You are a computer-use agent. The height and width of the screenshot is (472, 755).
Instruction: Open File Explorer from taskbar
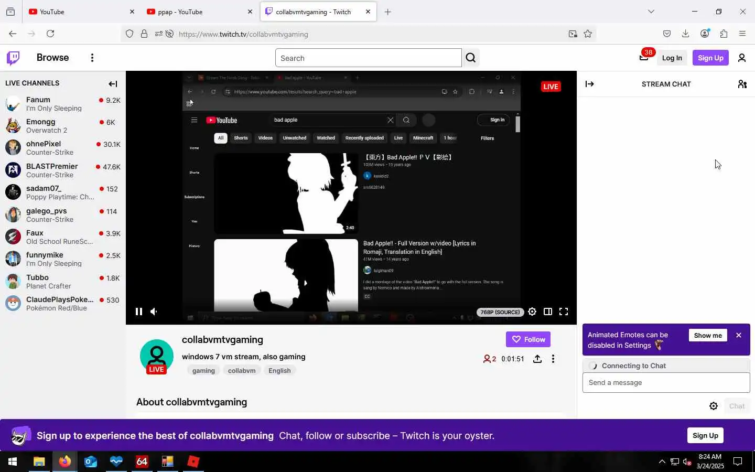pos(39,462)
